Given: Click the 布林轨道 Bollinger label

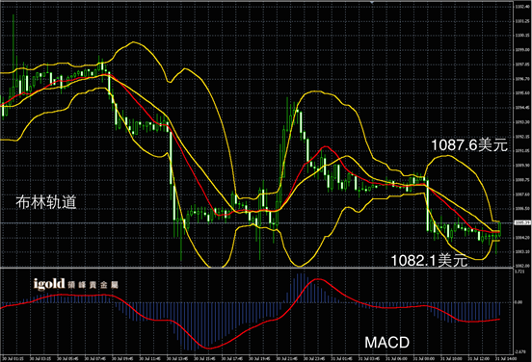Looking at the screenshot, I should pyautogui.click(x=46, y=202).
